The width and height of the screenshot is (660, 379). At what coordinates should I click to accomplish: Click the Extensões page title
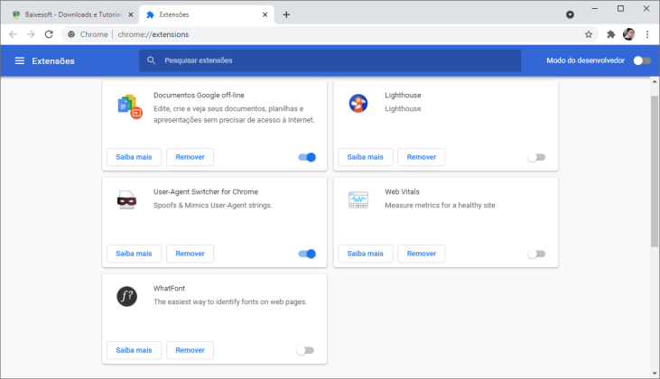(53, 61)
